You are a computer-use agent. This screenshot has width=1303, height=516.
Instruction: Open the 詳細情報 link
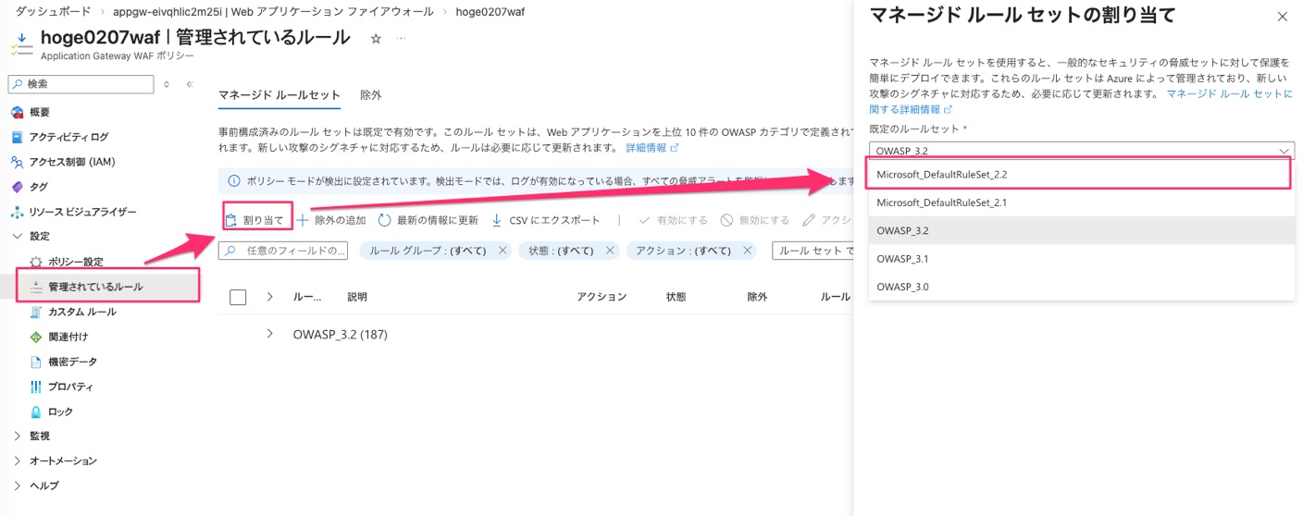coord(651,148)
